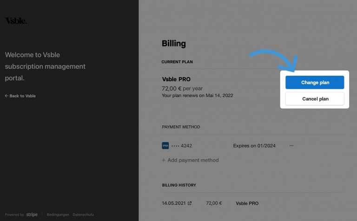Screen dimensions: 357x221
Task: Click Vsble PRO in billing history
Action: point(247,203)
